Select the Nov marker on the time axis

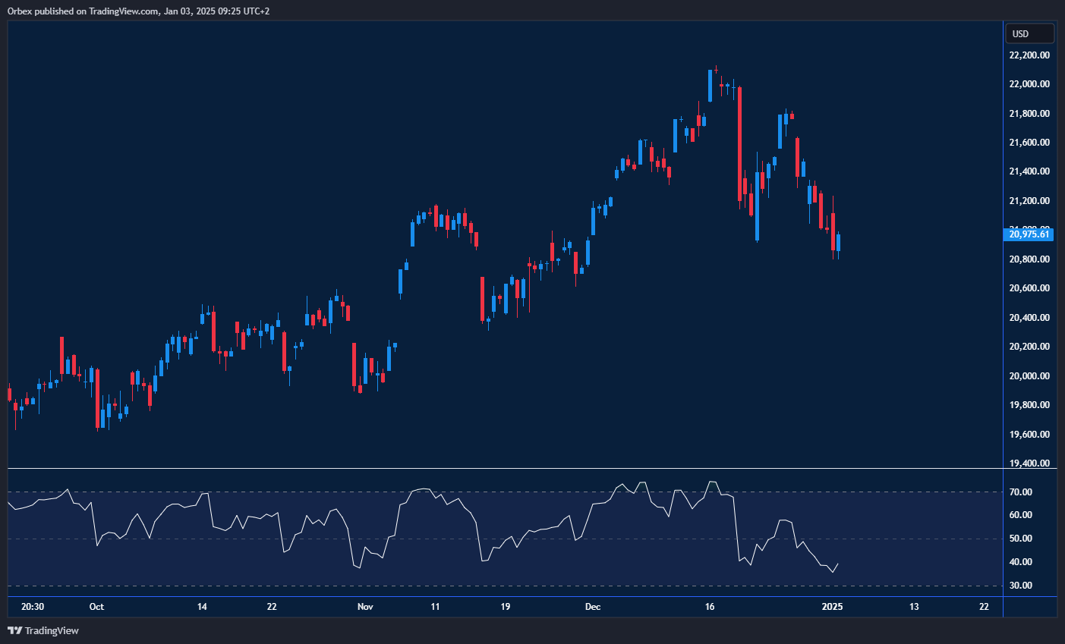365,607
